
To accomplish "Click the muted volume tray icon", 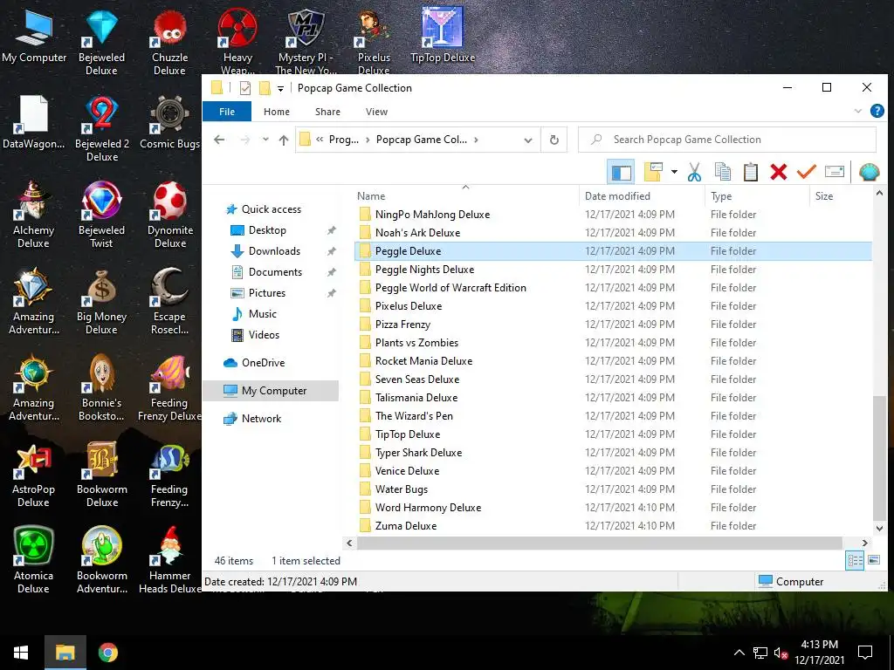I will [781, 653].
